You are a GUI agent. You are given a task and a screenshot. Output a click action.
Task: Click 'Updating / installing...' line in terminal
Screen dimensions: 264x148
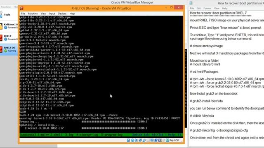[x=39, y=125]
